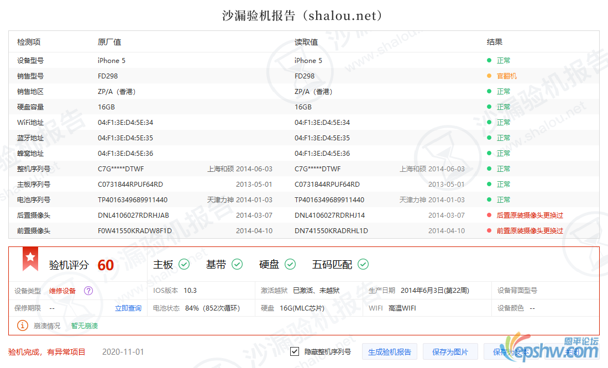Click the red star ribbon badge
The image size is (608, 368).
30,259
